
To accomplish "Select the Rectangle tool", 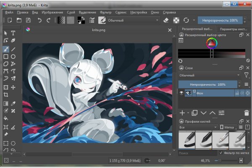I will (x=6, y=57).
